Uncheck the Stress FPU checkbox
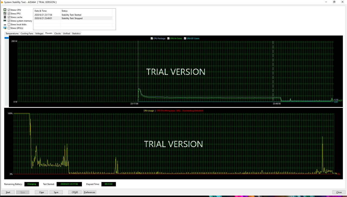 (x=9, y=13)
